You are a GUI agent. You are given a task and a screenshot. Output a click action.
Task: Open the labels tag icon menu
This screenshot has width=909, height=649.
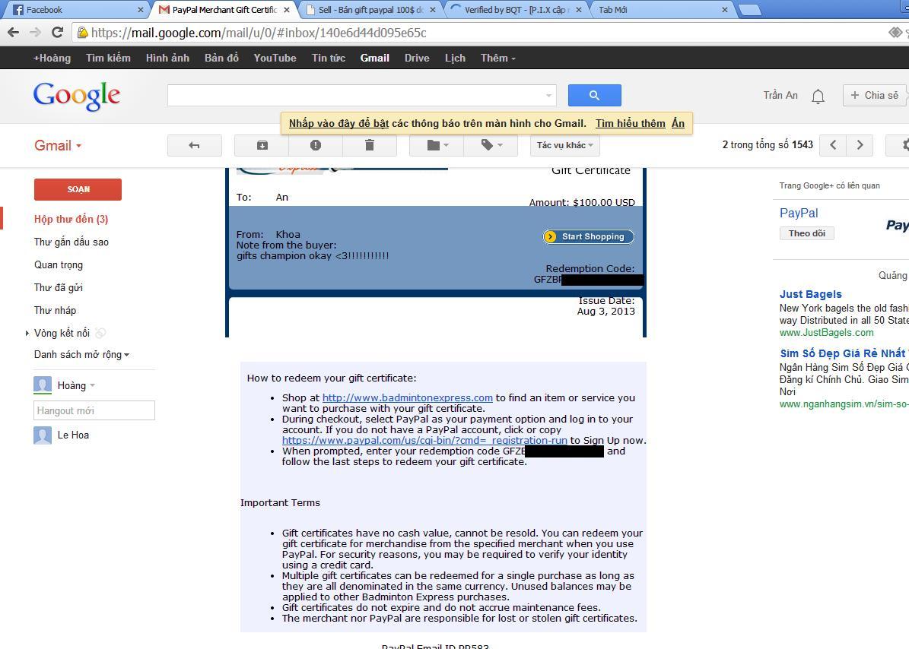click(x=491, y=145)
